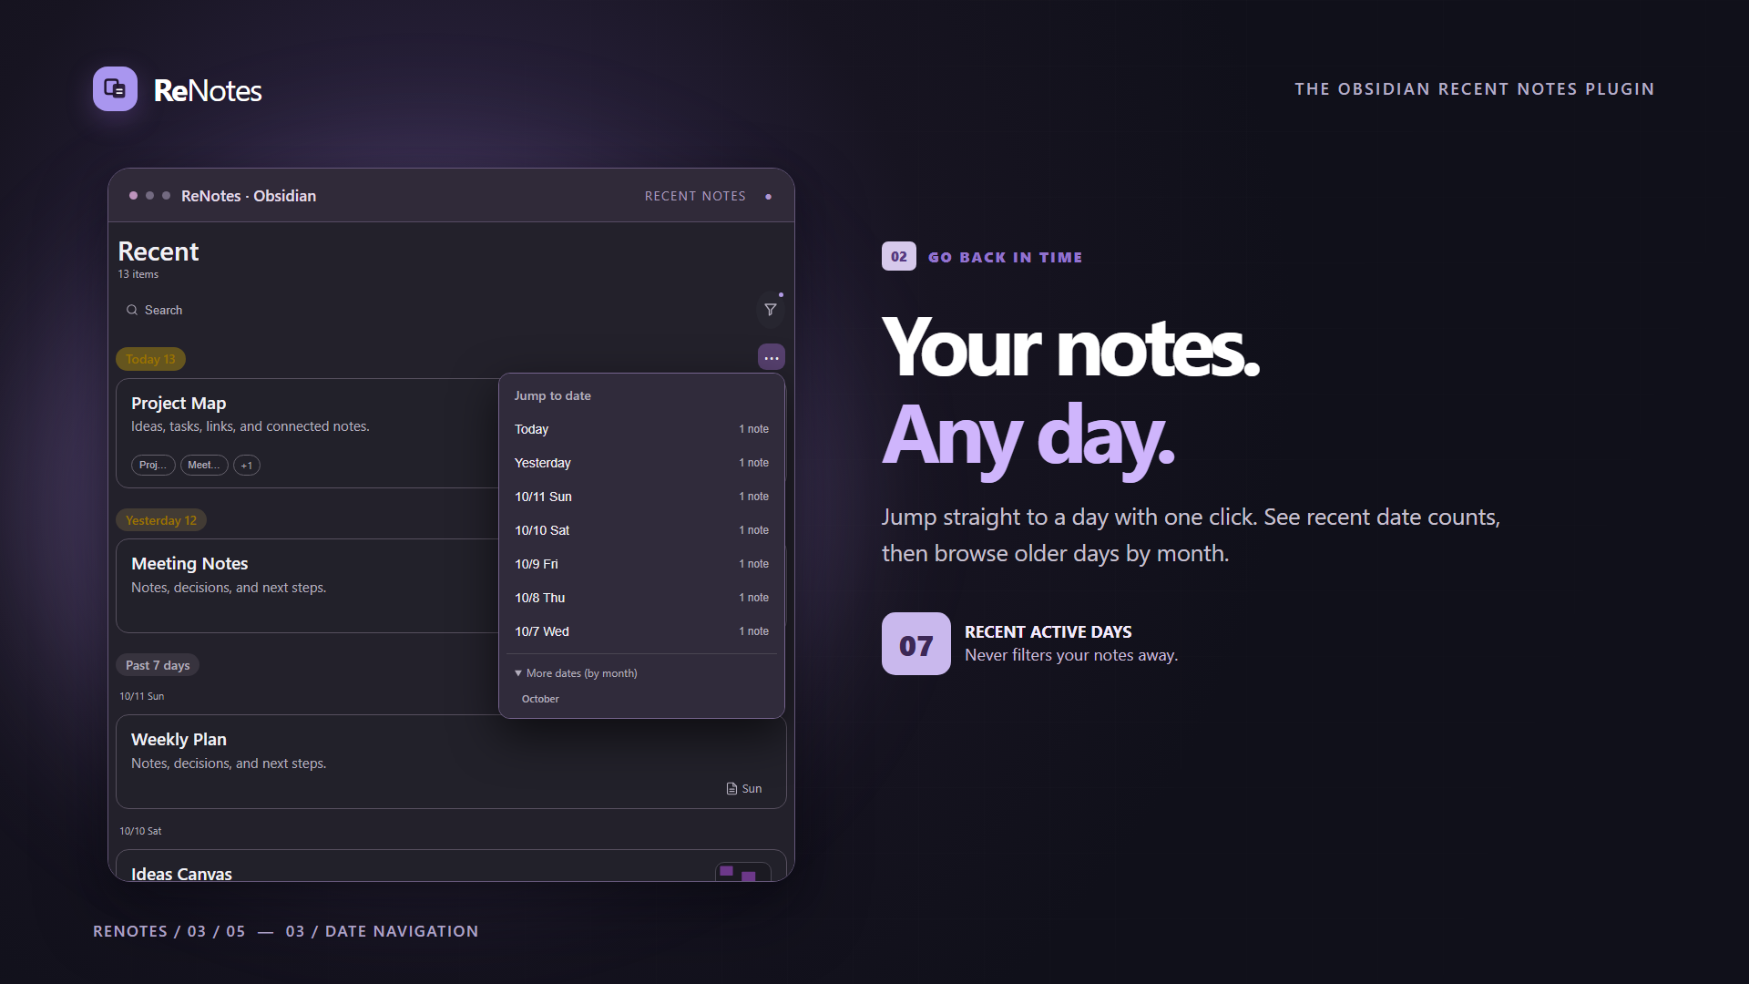Viewport: 1749px width, 984px height.
Task: Click the ReNotes · Obsidian window title
Action: pyautogui.click(x=249, y=196)
